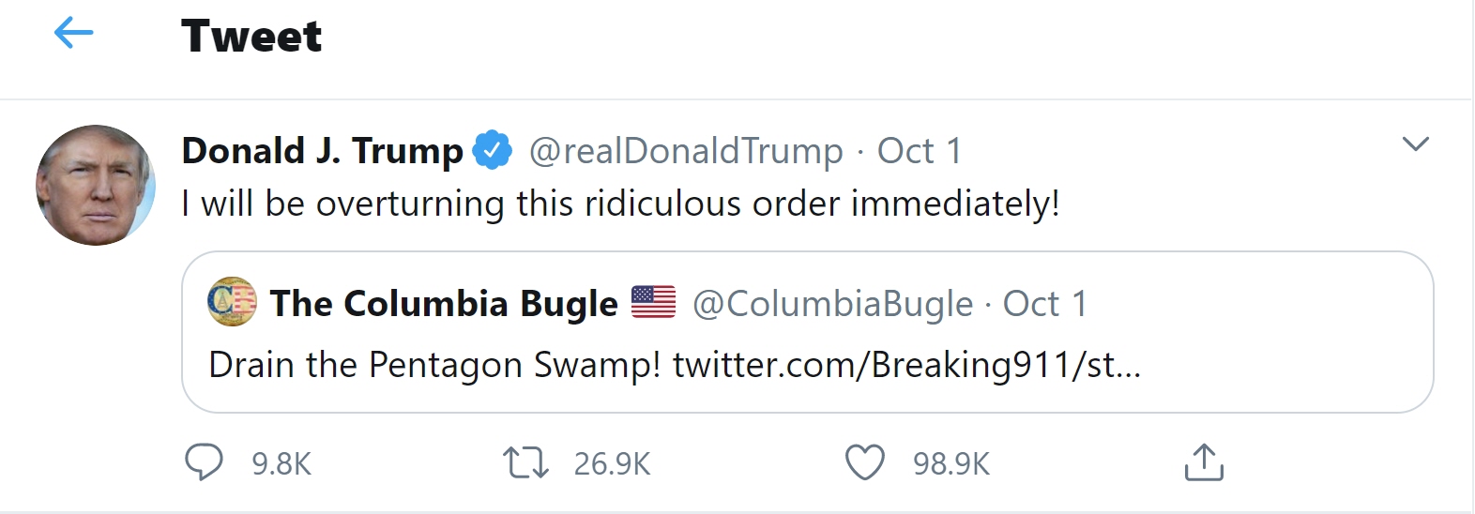Click the reply speech bubble icon
The width and height of the screenshot is (1475, 514).
point(204,462)
